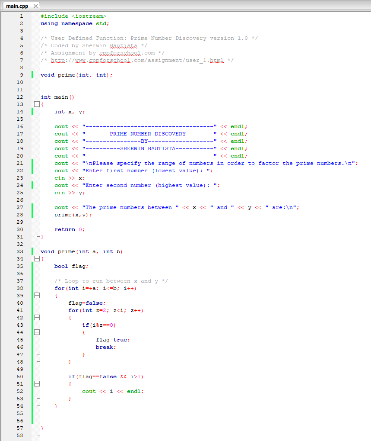Close the main.cpp tab
This screenshot has height=441, width=371.
36,6
